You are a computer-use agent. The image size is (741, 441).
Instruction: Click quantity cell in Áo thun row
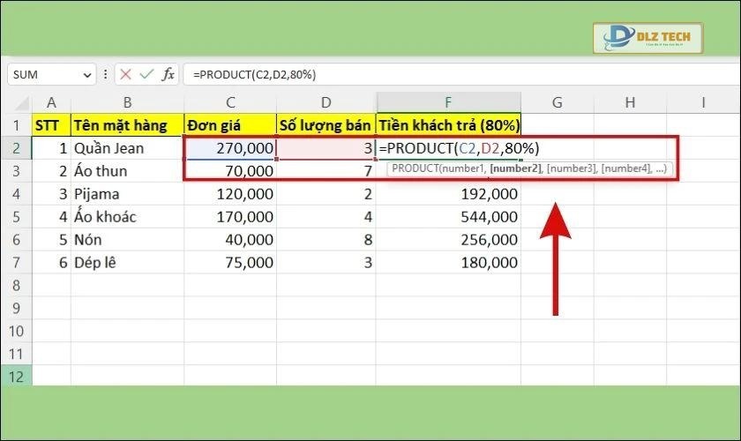(326, 170)
